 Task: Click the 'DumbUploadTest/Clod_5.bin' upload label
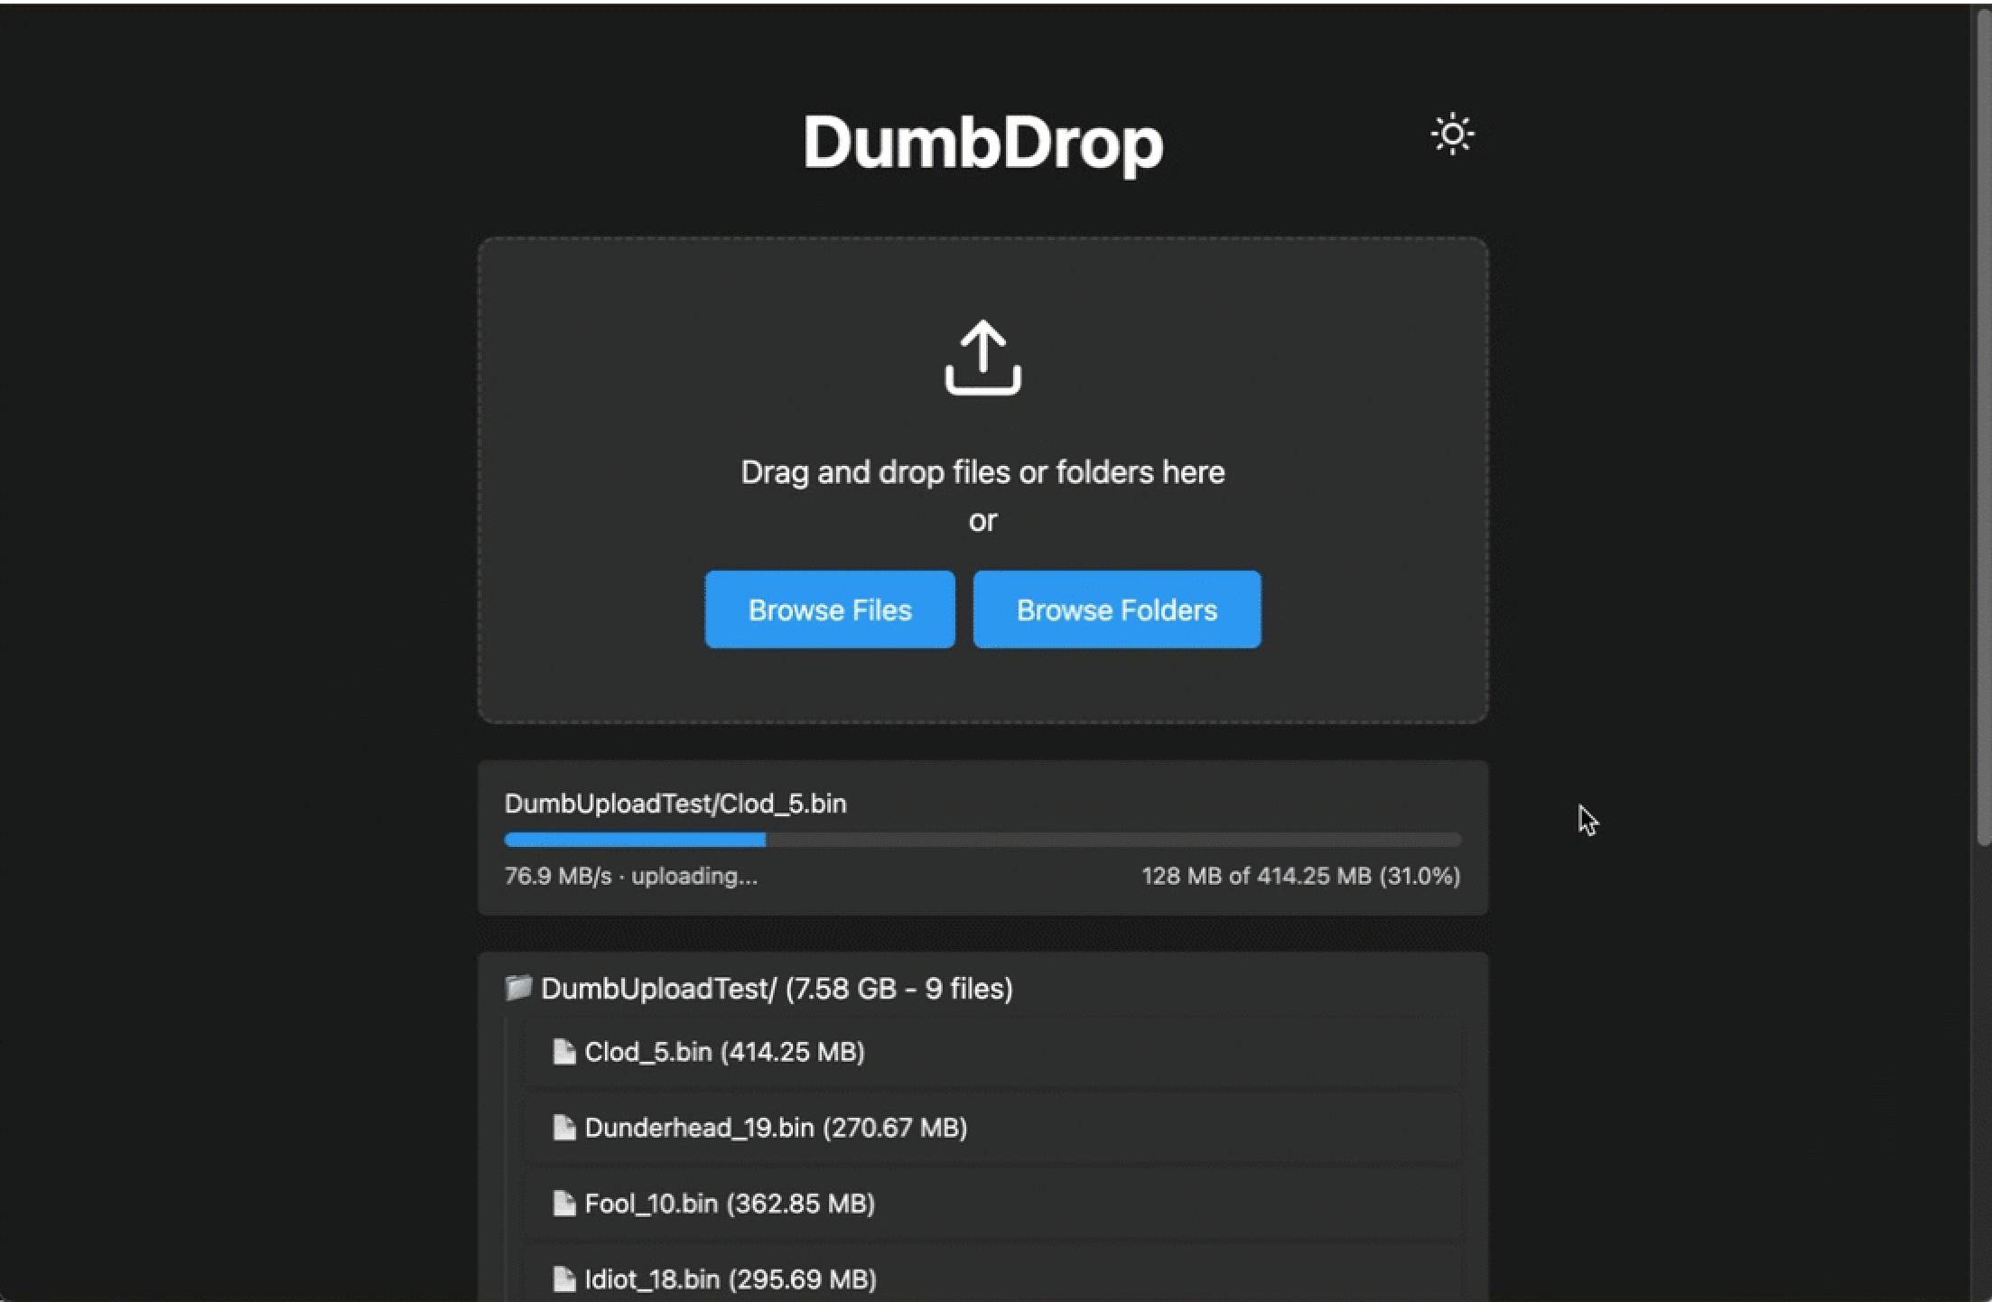coord(675,804)
